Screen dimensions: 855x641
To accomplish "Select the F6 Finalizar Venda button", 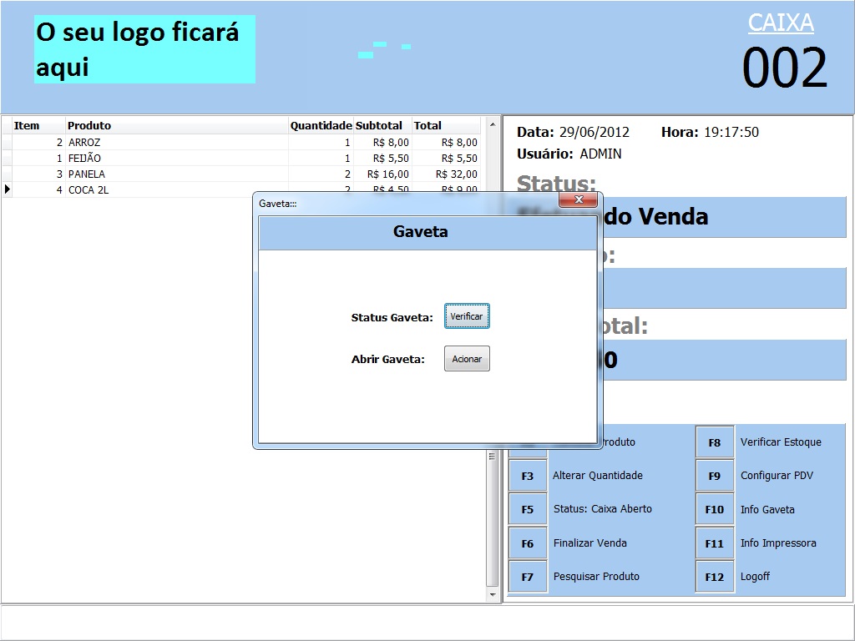I will pos(528,543).
